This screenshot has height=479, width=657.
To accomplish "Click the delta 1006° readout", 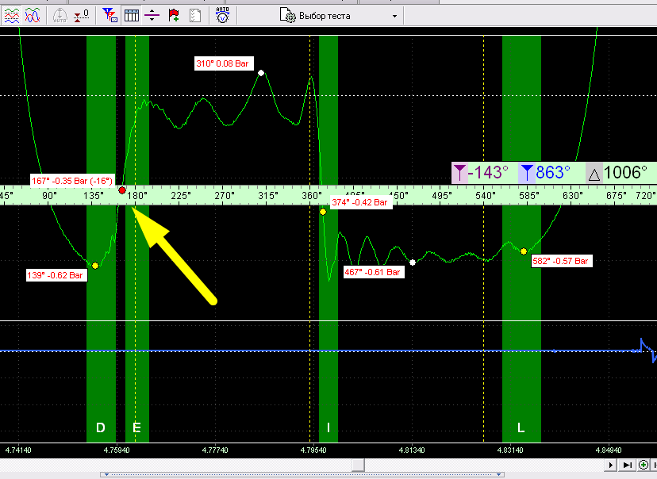I will point(625,173).
